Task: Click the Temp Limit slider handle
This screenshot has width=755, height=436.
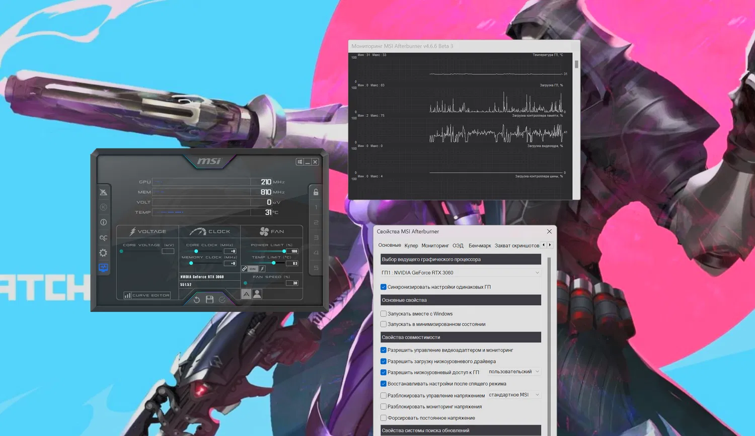Action: pos(273,263)
